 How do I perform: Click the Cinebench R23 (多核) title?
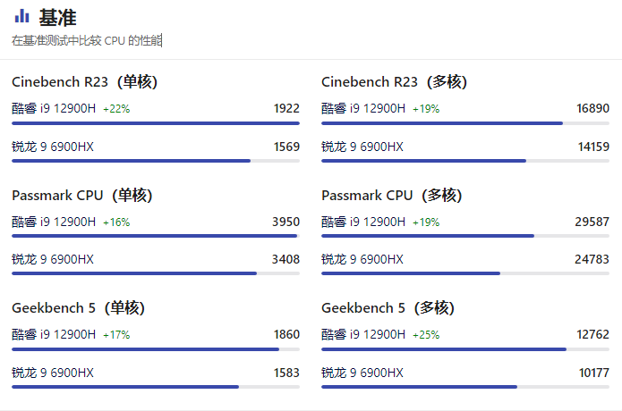394,82
